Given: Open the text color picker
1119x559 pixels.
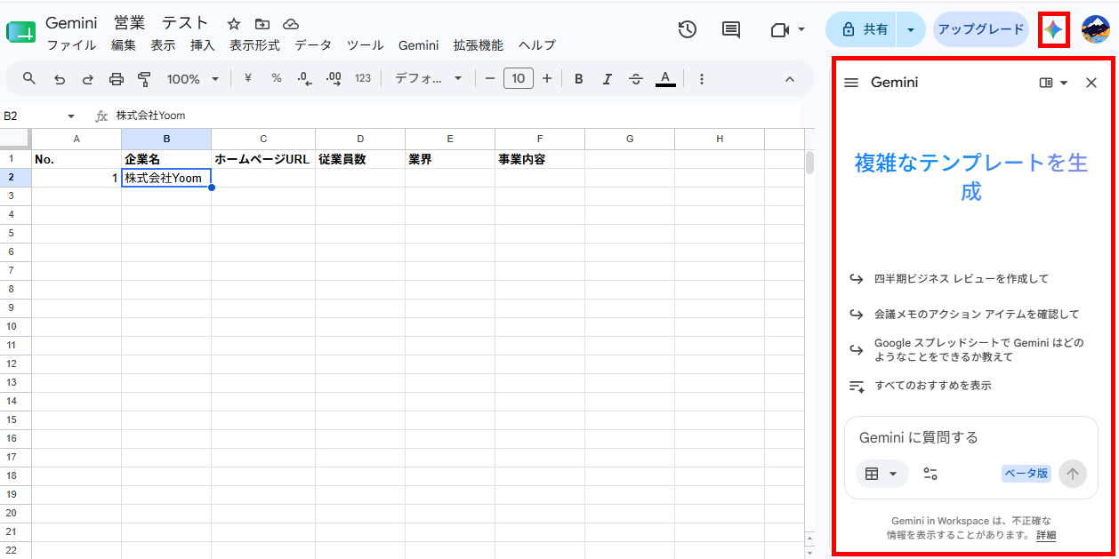Looking at the screenshot, I should tap(664, 79).
